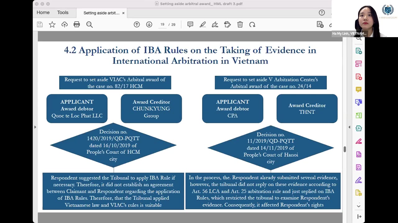Show more tools with the sidebar chevron
The height and width of the screenshot is (223, 398).
[x=359, y=206]
